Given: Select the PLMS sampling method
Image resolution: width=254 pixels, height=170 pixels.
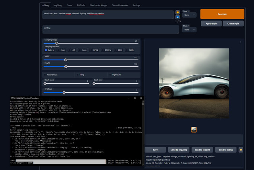Looking at the screenshot, I should (130, 50).
